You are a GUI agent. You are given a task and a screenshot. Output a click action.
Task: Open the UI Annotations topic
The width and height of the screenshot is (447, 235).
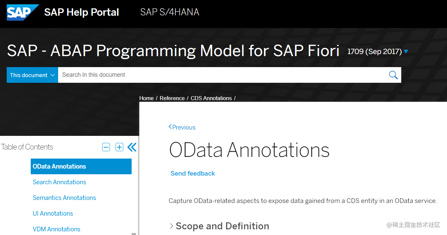53,214
